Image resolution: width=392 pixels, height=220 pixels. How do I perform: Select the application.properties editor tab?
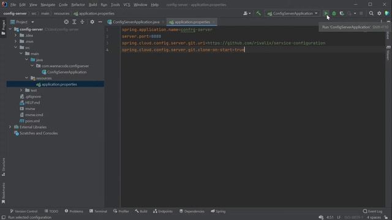pyautogui.click(x=192, y=22)
